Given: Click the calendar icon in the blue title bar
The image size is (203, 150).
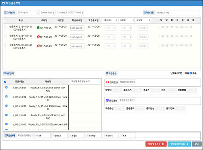Looking at the screenshot, I should (x=4, y=3).
